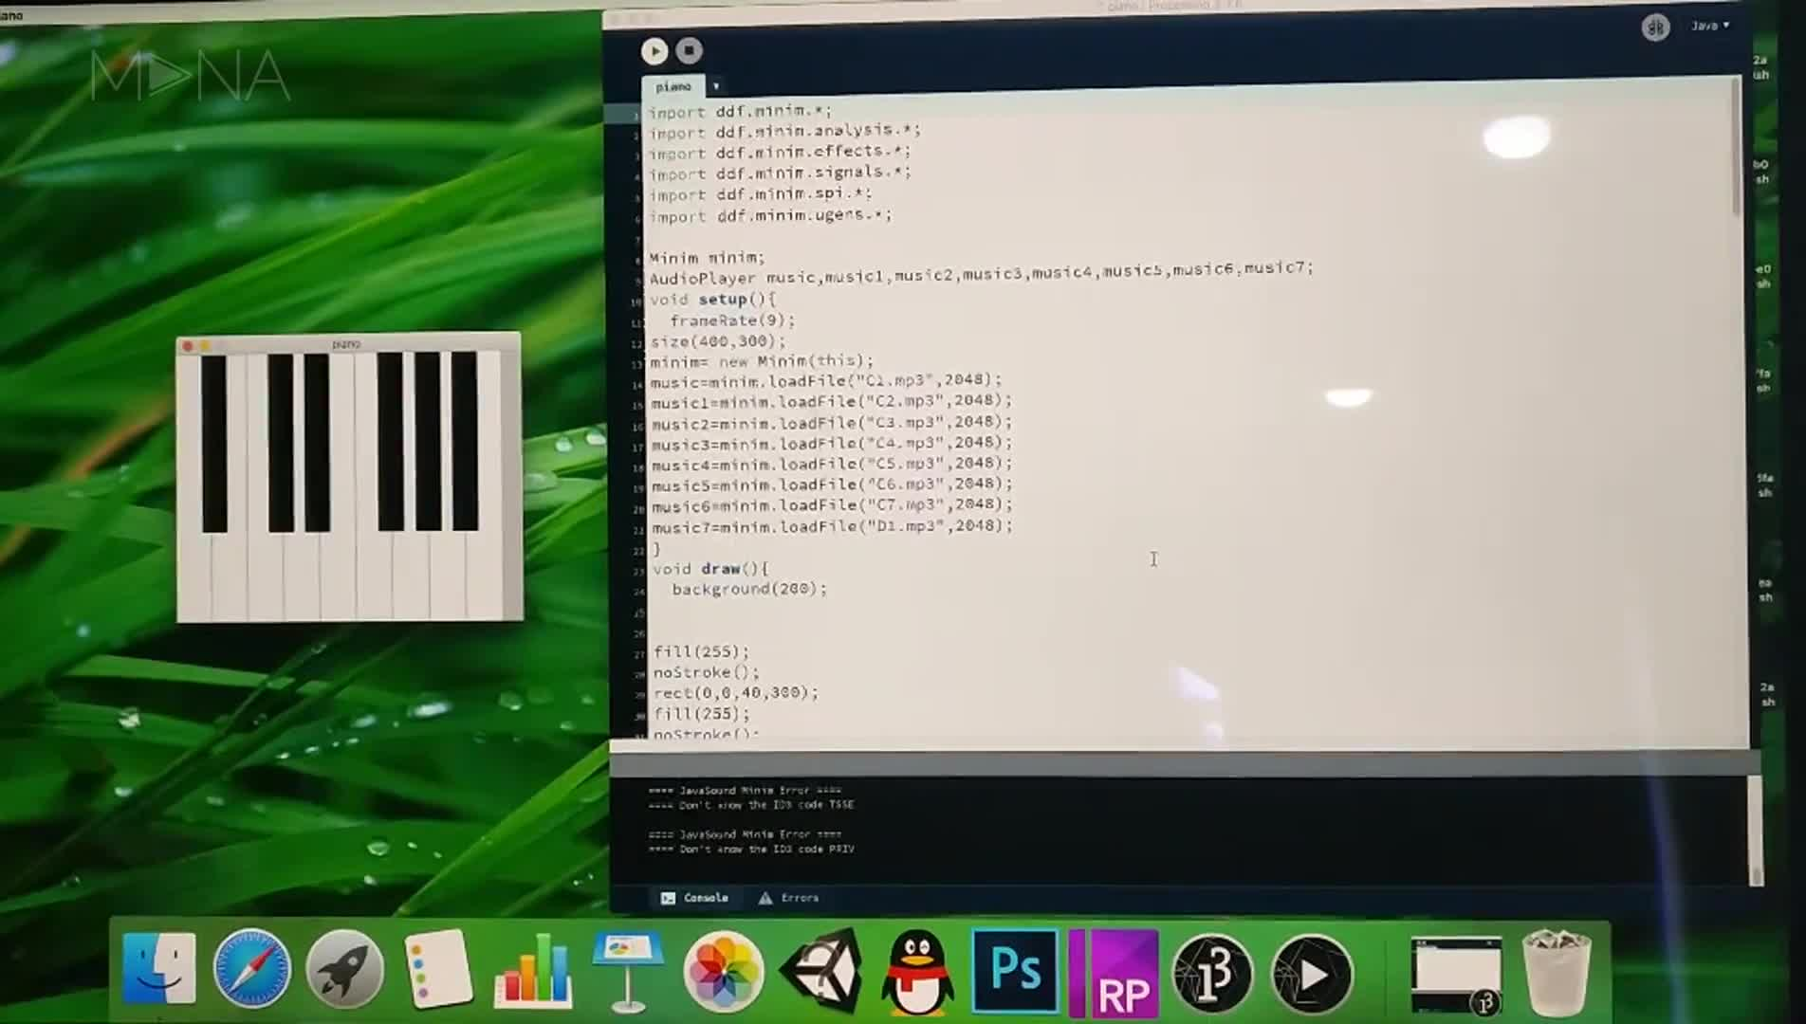The image size is (1806, 1024).
Task: Open the Reminders app in the dock
Action: point(437,969)
